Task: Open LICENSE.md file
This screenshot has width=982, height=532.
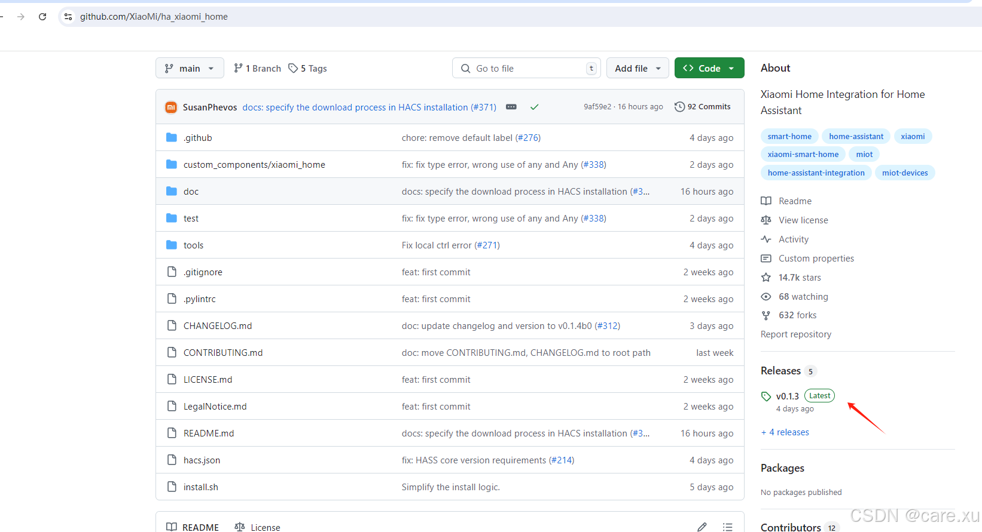Action: 208,379
